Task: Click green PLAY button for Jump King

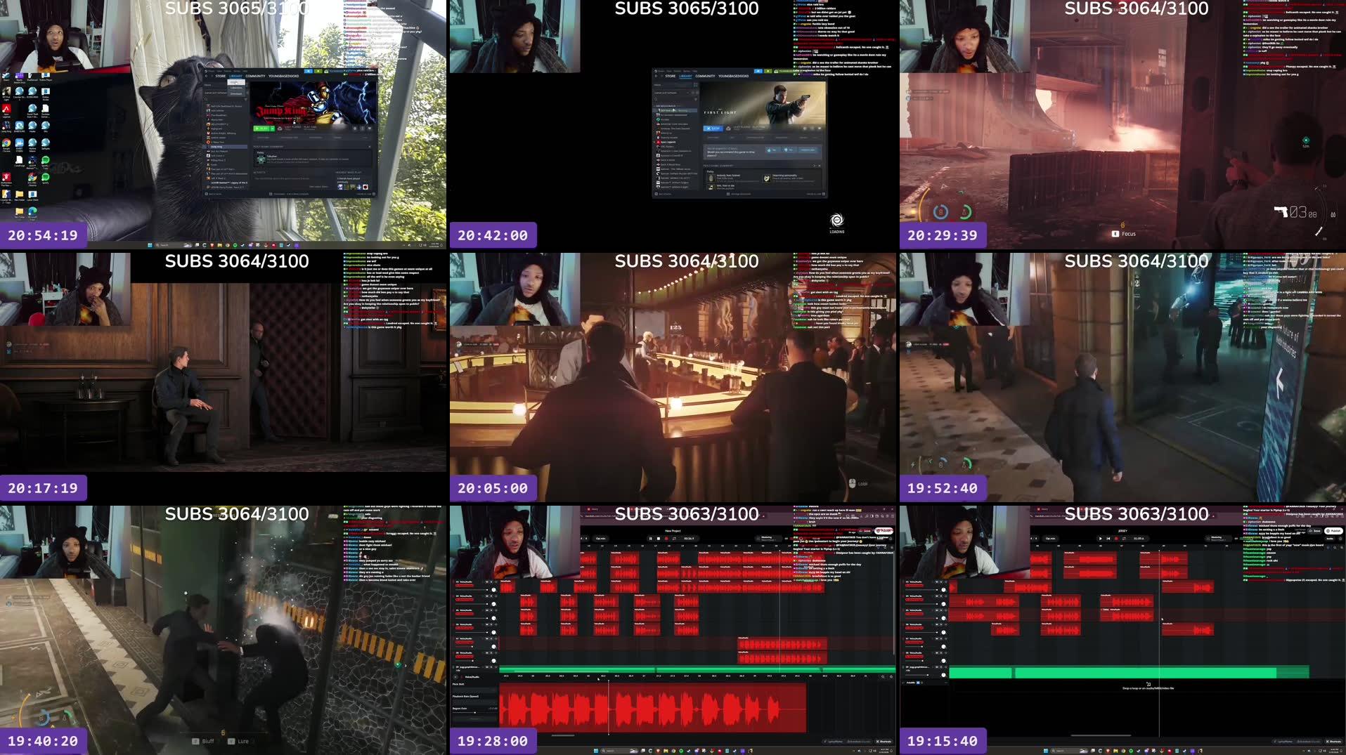Action: click(261, 129)
